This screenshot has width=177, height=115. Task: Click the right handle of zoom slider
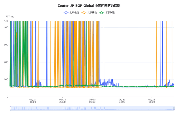click(174, 108)
